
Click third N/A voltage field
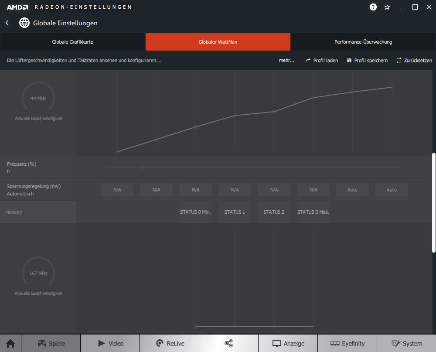click(x=195, y=190)
